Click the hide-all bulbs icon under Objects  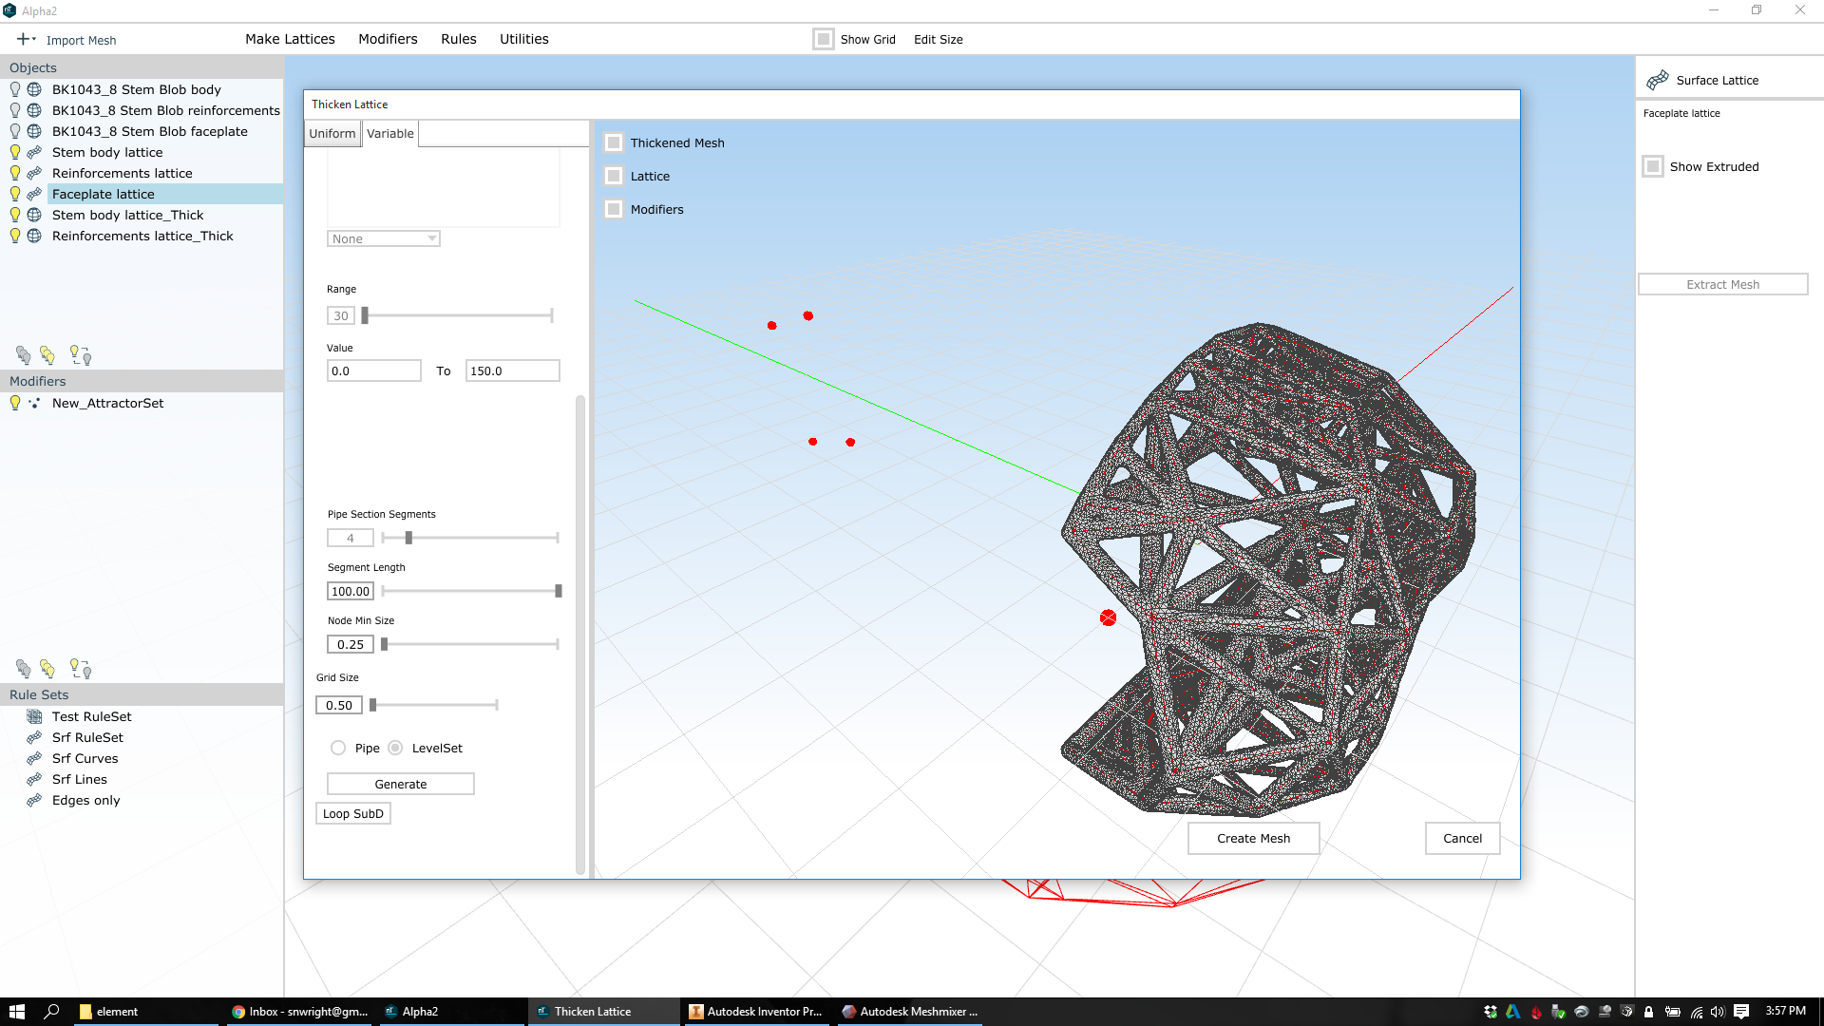point(23,355)
